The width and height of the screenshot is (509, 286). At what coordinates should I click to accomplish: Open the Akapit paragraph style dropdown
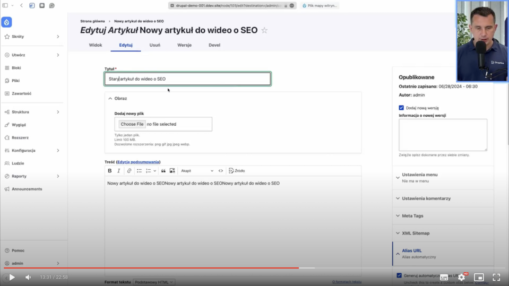point(197,171)
